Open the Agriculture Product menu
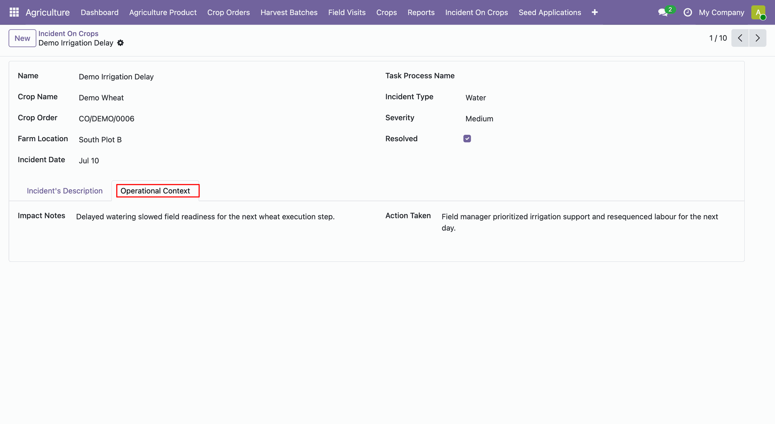This screenshot has height=424, width=775. [x=163, y=13]
